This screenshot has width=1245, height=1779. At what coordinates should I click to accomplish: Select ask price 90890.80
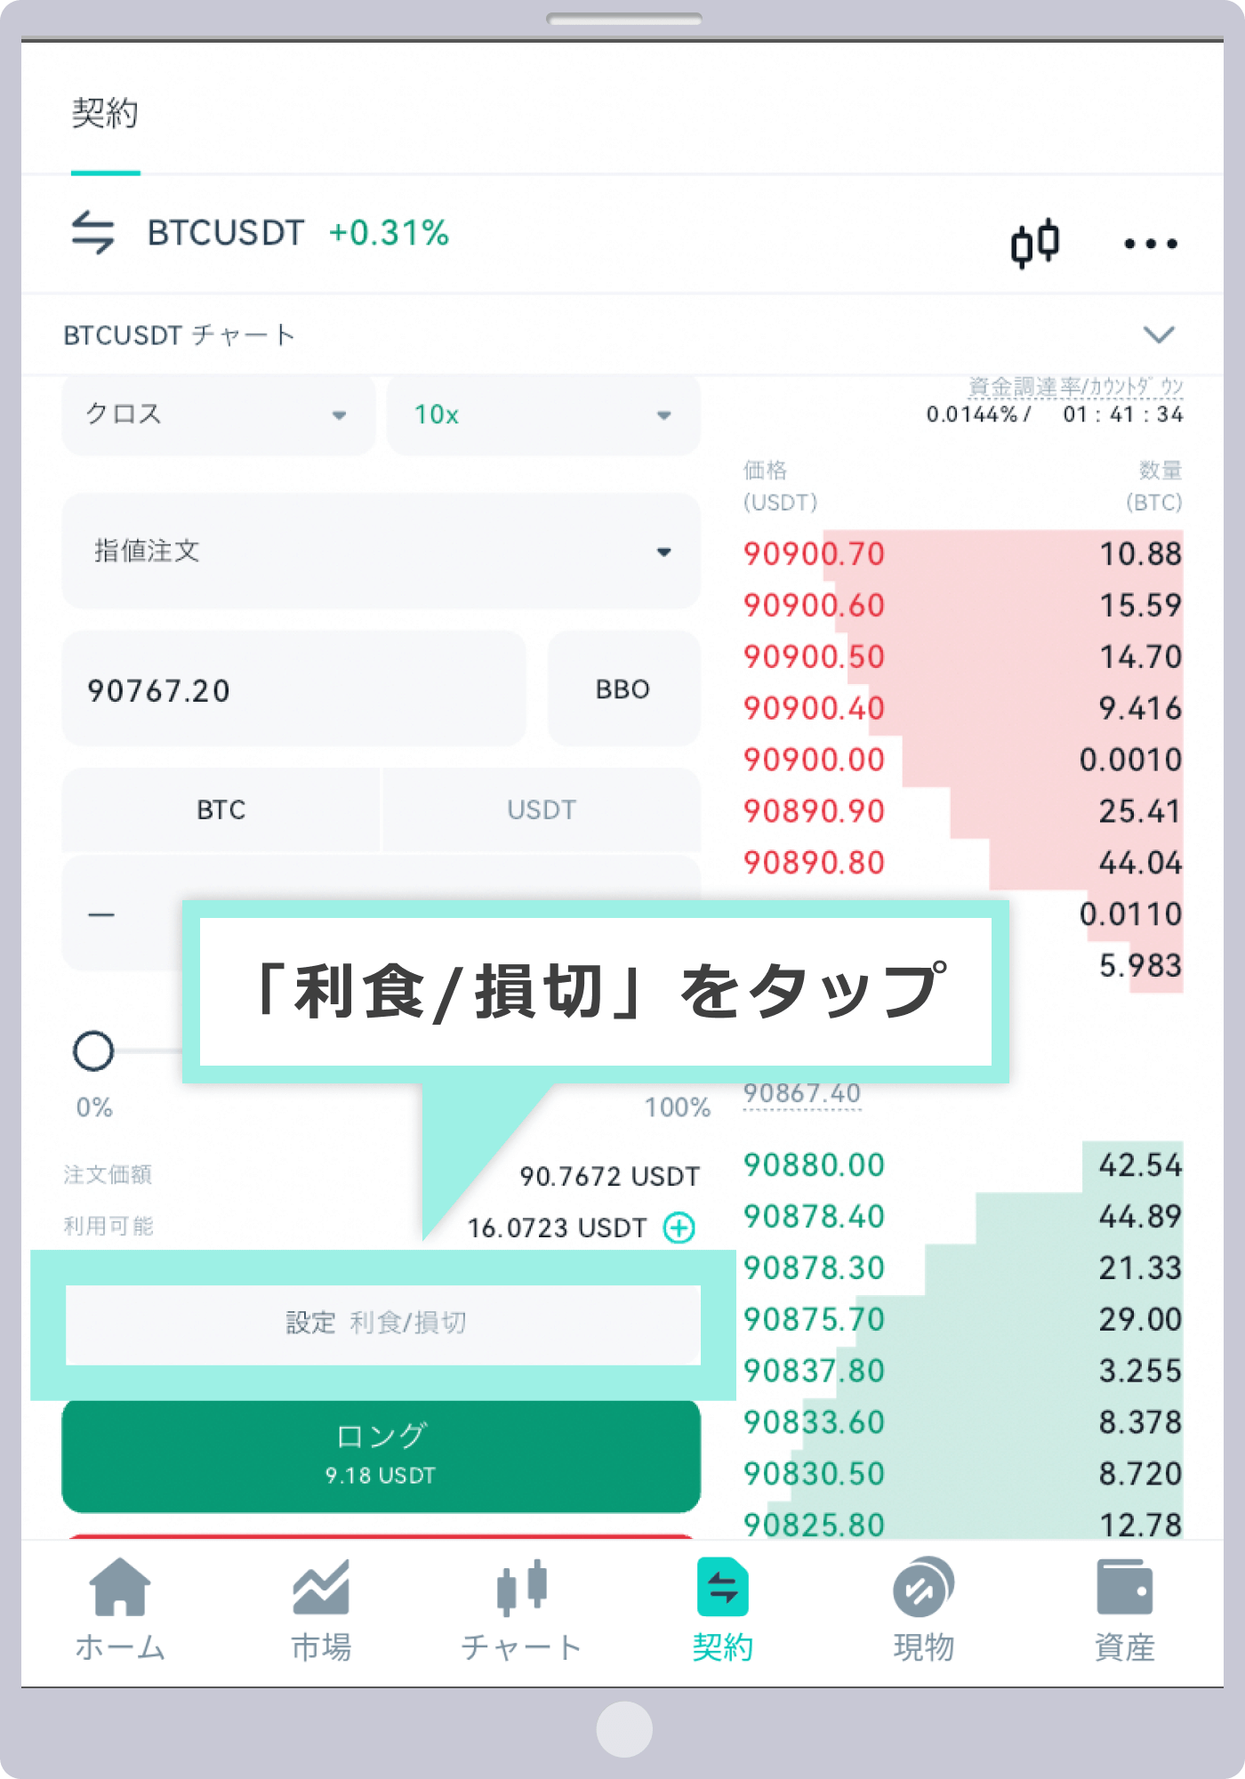click(x=815, y=864)
